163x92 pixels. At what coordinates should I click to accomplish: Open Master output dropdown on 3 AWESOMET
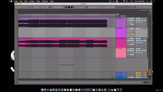click(131, 44)
